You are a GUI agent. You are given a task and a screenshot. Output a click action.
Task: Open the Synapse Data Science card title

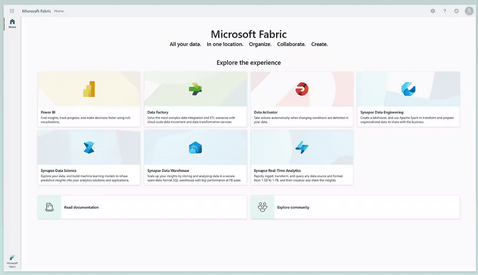coord(59,170)
